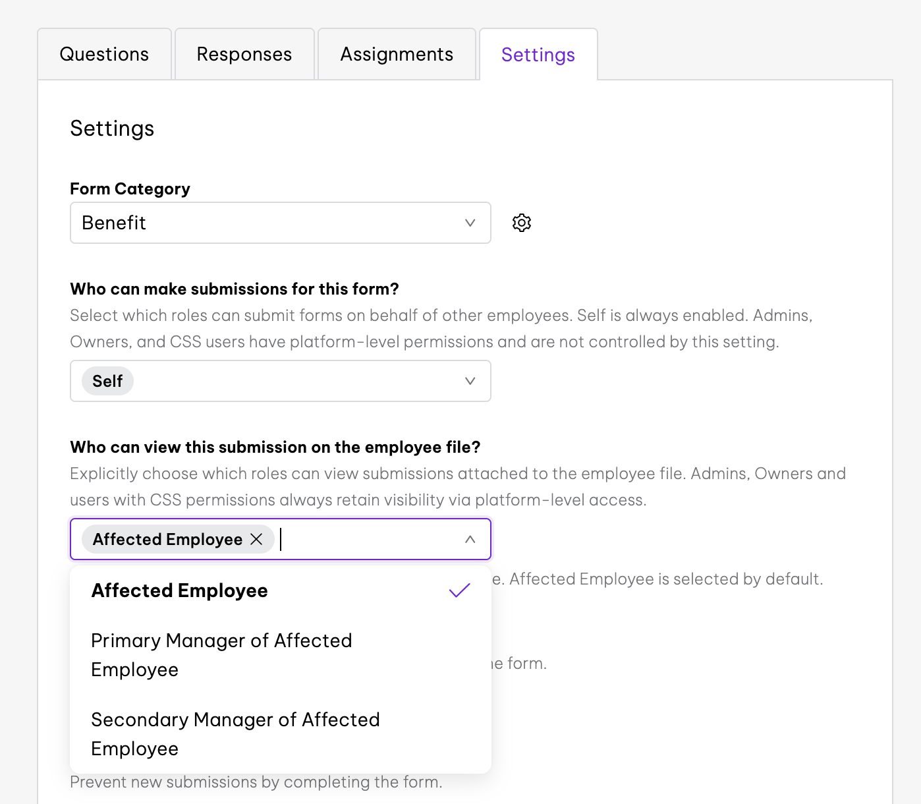Viewport: 921px width, 804px height.
Task: Click the Self chip in submissions field
Action: (107, 381)
